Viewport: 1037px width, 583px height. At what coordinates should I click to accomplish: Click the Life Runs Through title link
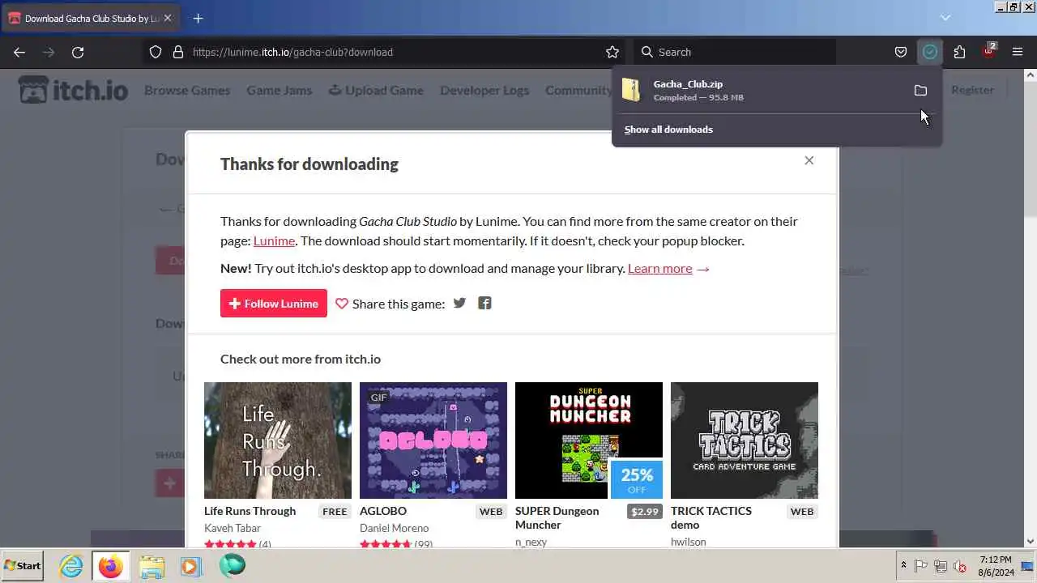point(250,511)
